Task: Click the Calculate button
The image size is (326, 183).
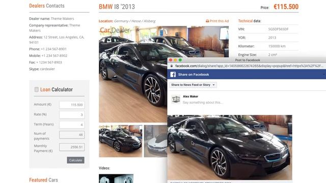Action: pyautogui.click(x=76, y=160)
